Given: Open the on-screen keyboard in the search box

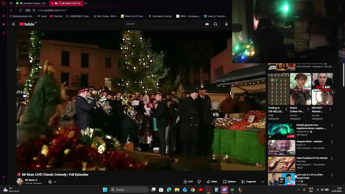Looking at the screenshot, I should tap(207, 24).
